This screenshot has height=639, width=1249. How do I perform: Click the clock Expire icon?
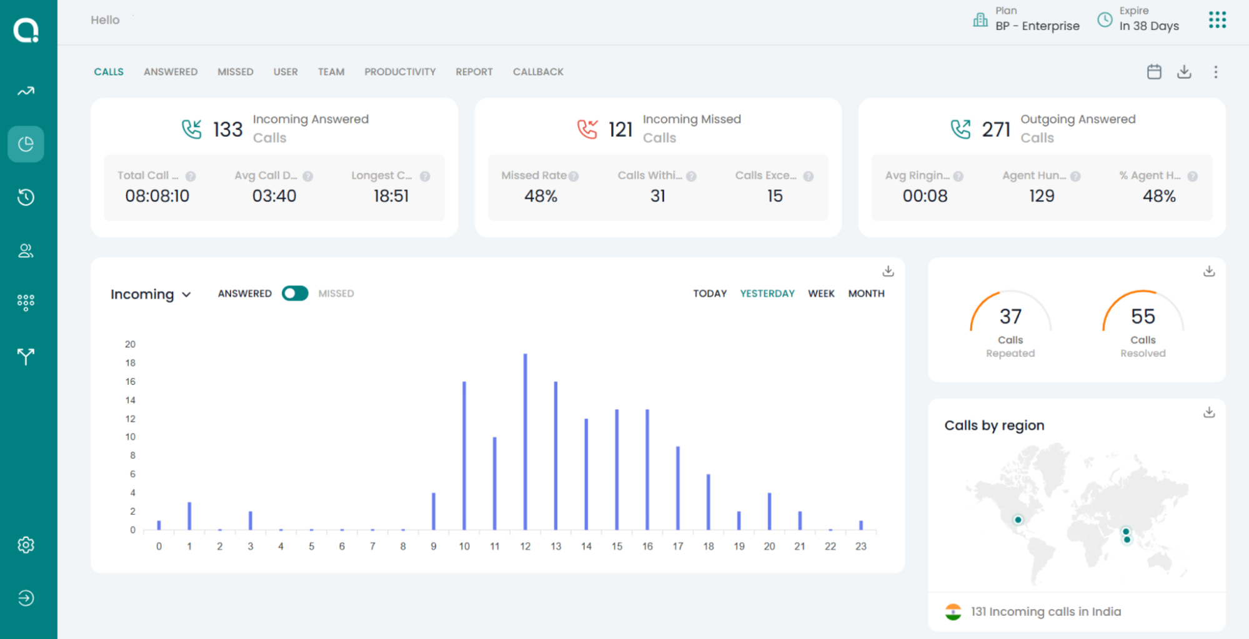pos(1105,20)
